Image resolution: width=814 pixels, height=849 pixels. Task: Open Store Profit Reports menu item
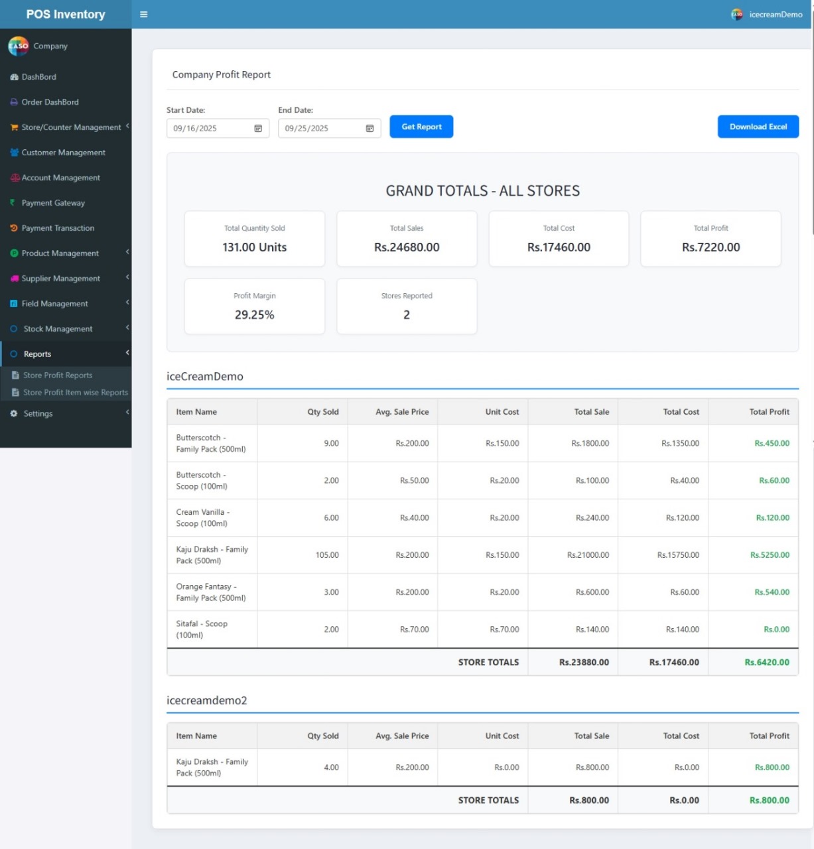(x=58, y=375)
